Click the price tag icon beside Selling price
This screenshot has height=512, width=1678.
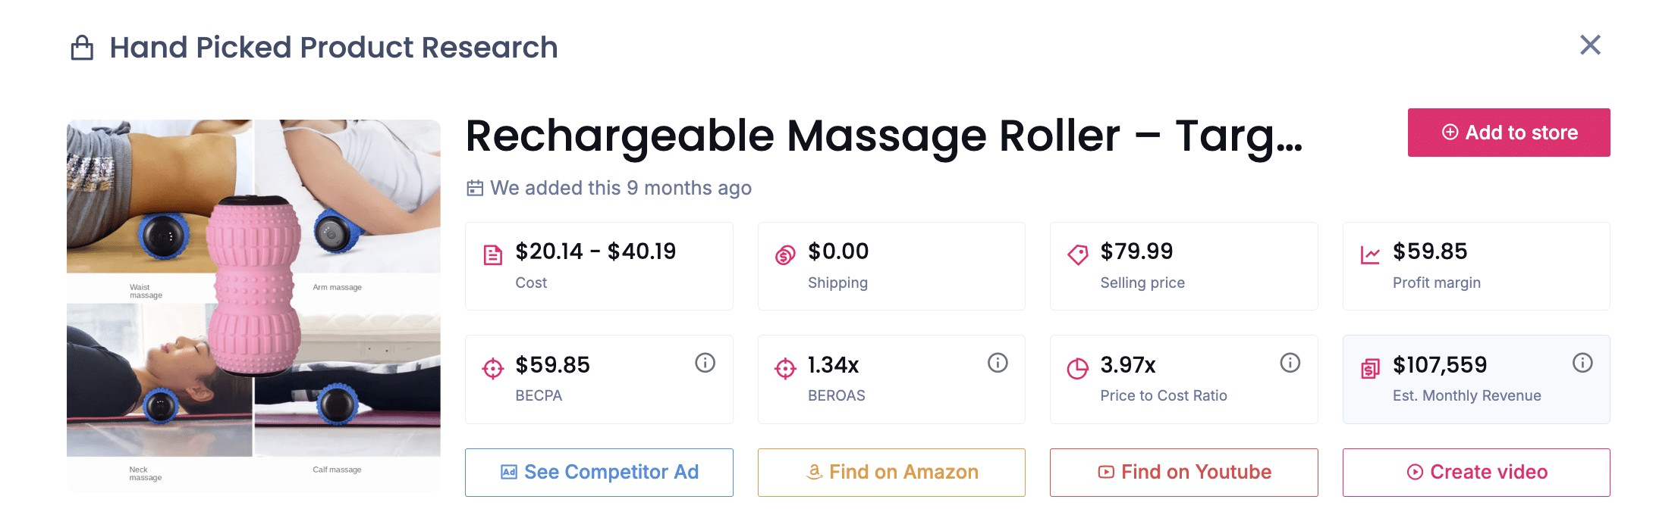[1078, 254]
